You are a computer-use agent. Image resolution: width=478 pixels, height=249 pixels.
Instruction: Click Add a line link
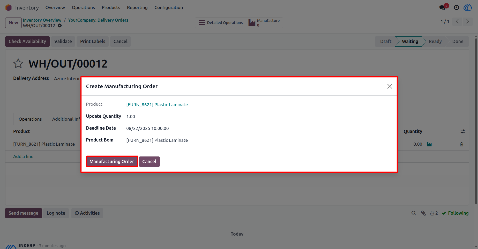[23, 156]
